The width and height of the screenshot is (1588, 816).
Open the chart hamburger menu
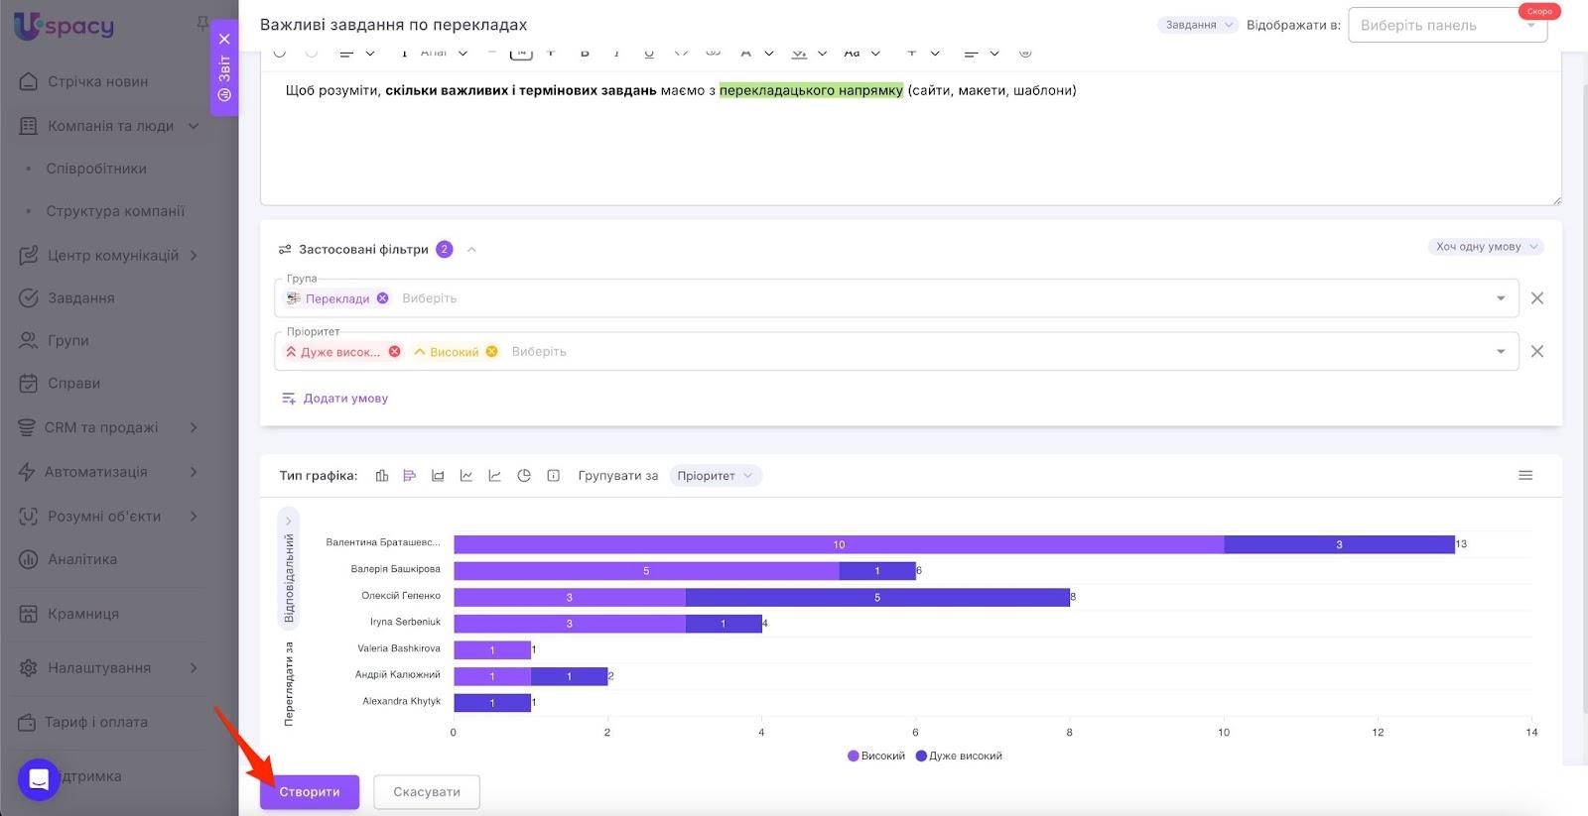point(1525,476)
